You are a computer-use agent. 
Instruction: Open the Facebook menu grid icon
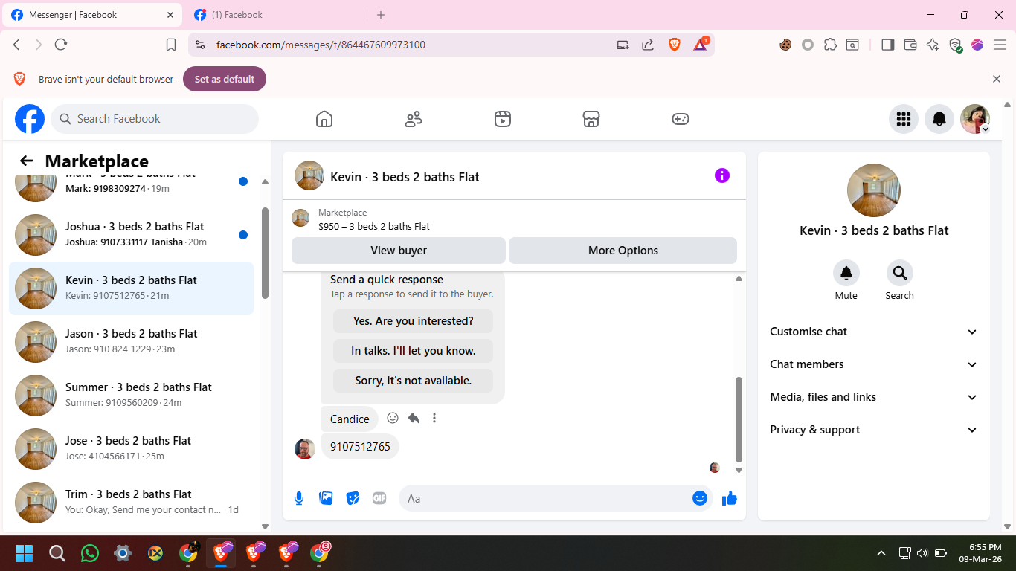point(904,119)
